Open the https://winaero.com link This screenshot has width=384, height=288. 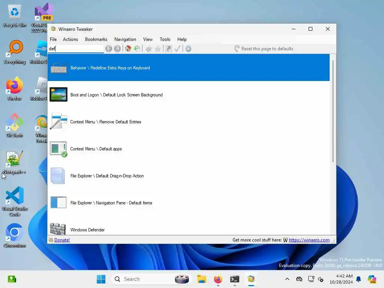pyautogui.click(x=309, y=240)
